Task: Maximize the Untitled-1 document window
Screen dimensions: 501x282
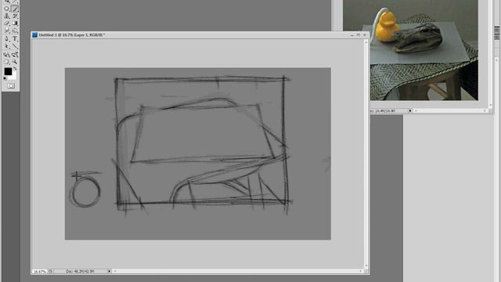Action: pos(359,34)
